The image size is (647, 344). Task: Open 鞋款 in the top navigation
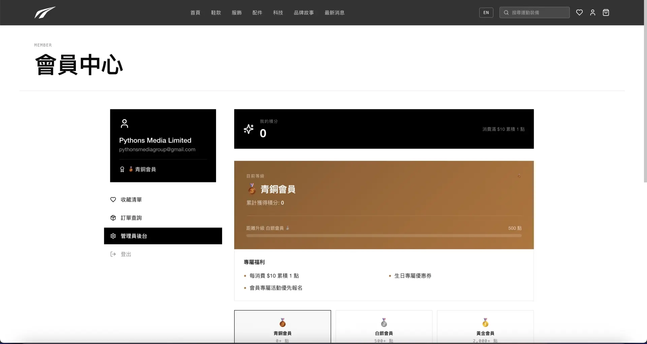pyautogui.click(x=216, y=12)
